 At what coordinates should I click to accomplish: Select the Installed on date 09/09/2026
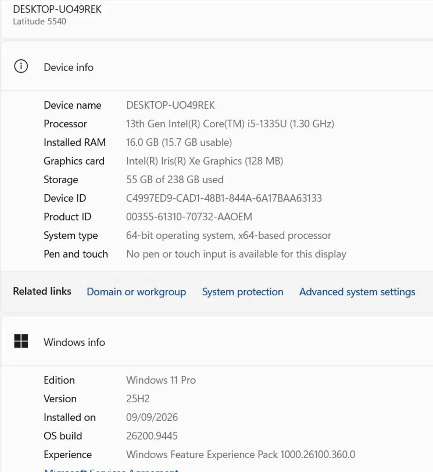point(152,417)
